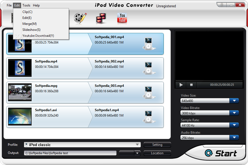
Task: Click the Unregistered label in title
Action: (166, 6)
